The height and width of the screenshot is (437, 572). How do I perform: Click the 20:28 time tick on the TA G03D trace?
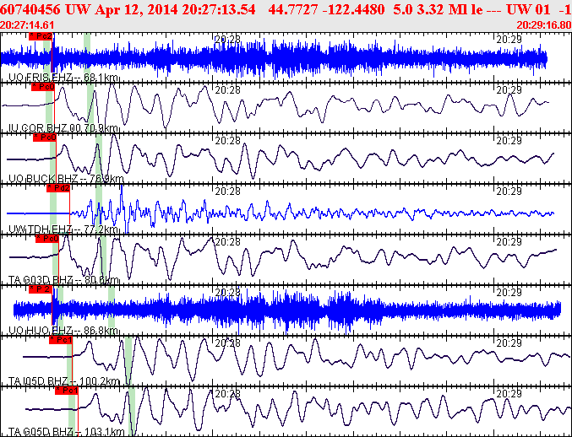click(x=227, y=241)
